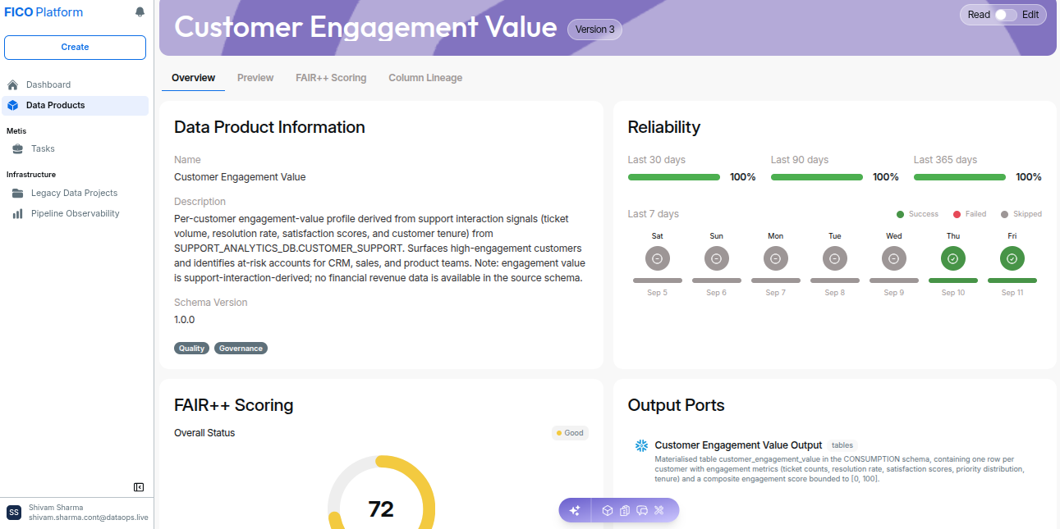This screenshot has width=1060, height=529.
Task: Click the Success legend item
Action: (x=917, y=214)
